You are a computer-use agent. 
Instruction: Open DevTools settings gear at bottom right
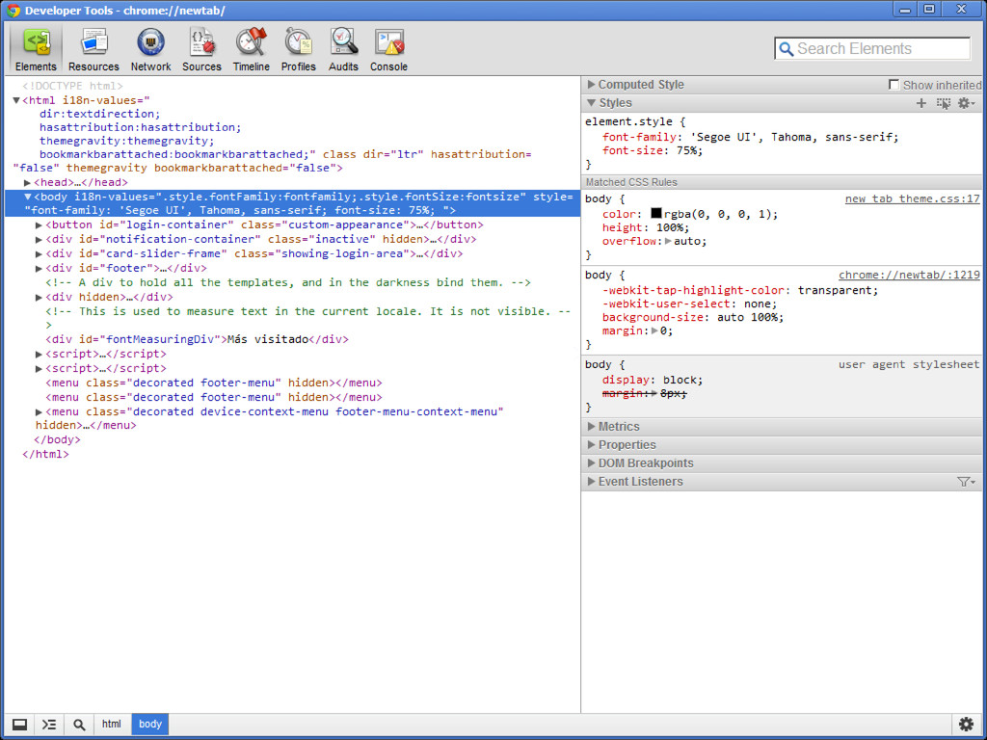point(966,724)
